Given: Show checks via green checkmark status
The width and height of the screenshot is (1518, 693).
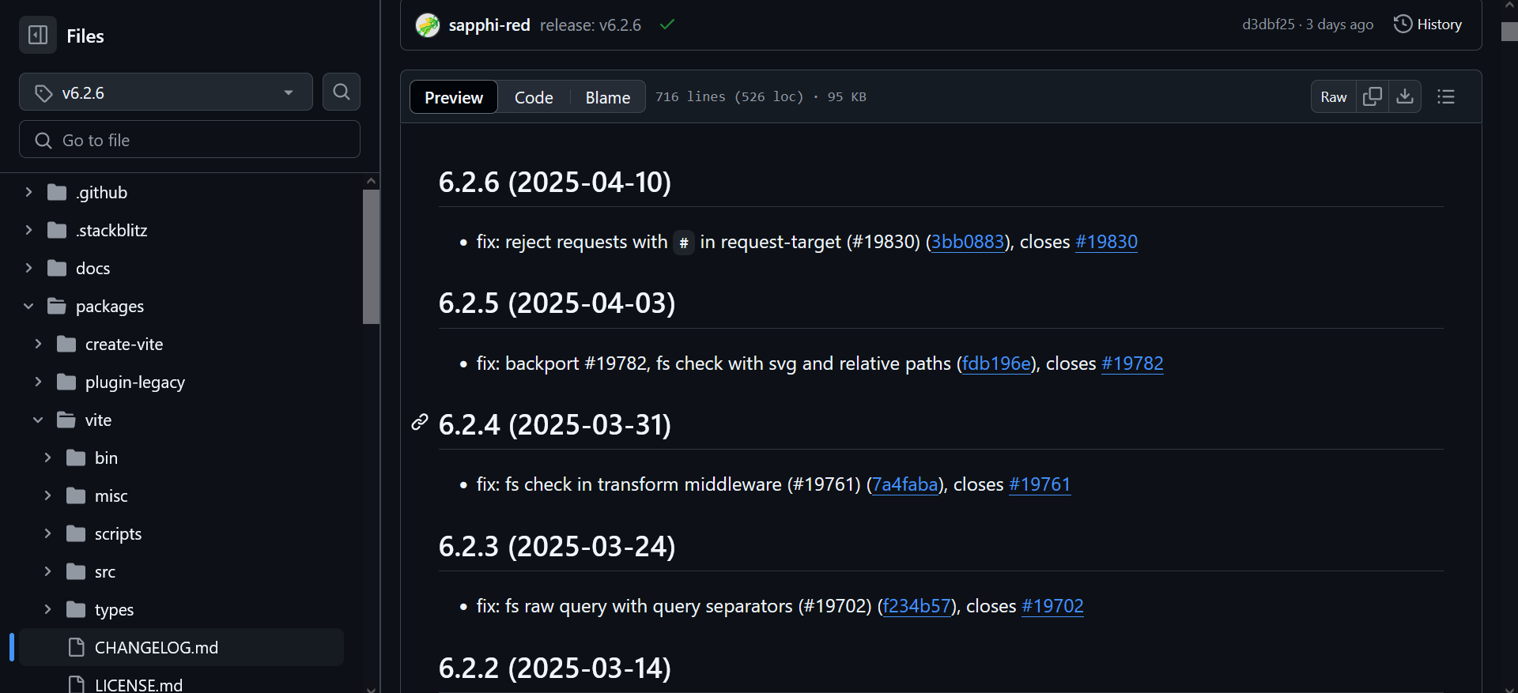Looking at the screenshot, I should pos(667,24).
